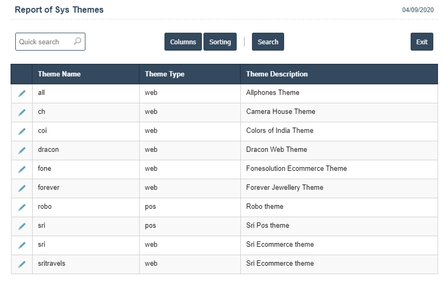
Task: Click edit pencil for 'sritravels' theme
Action: point(22,264)
